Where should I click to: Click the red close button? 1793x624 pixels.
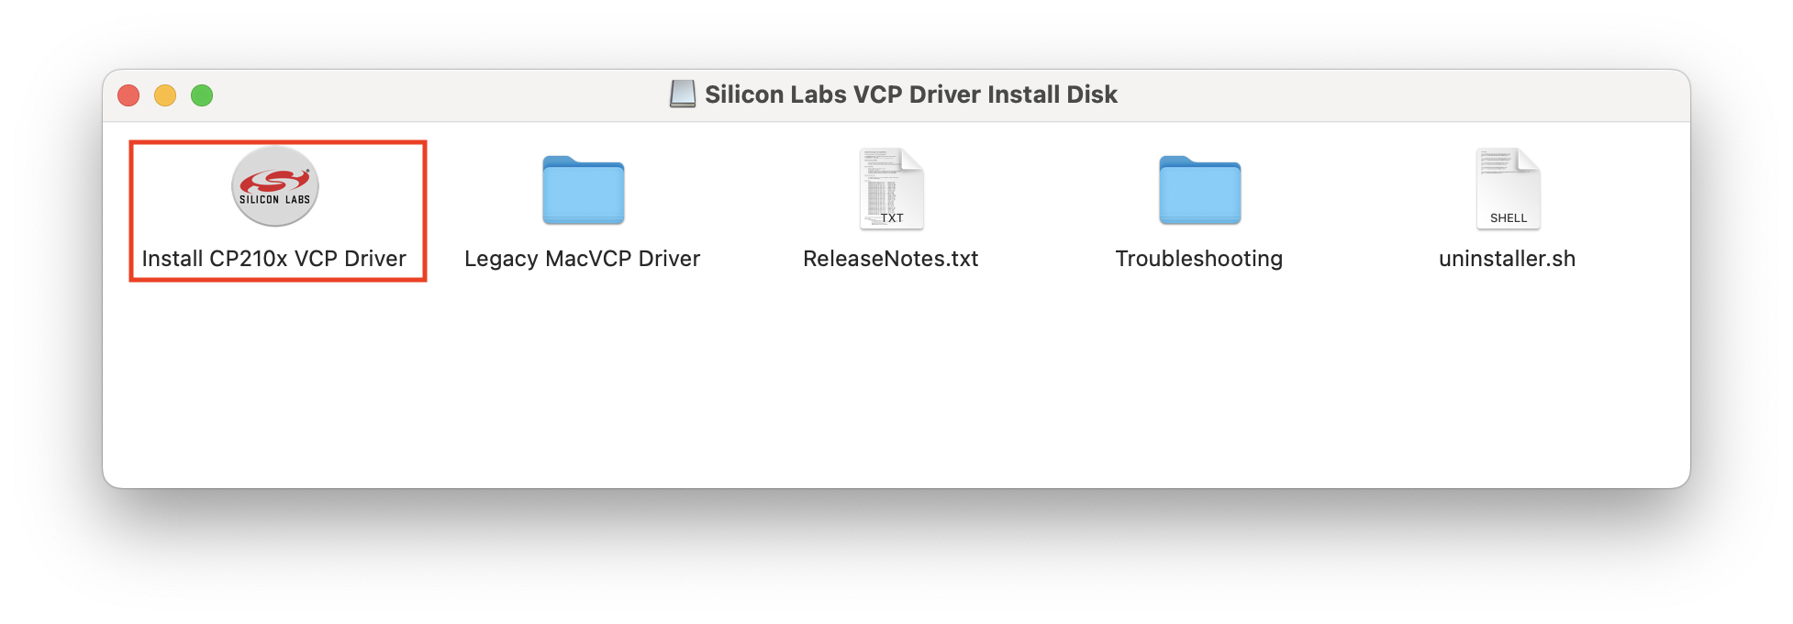(x=129, y=95)
